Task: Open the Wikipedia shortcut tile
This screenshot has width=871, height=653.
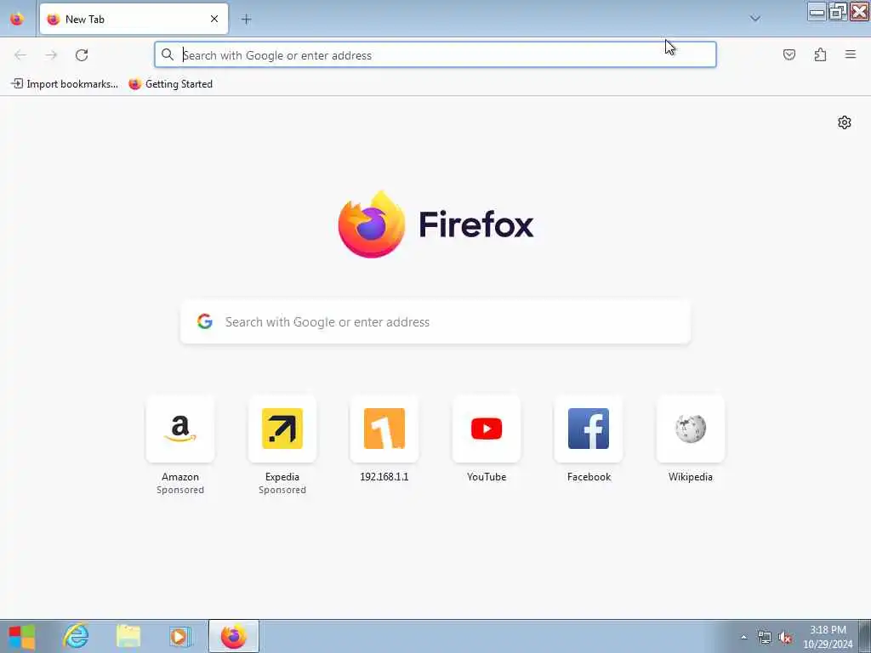Action: (691, 429)
